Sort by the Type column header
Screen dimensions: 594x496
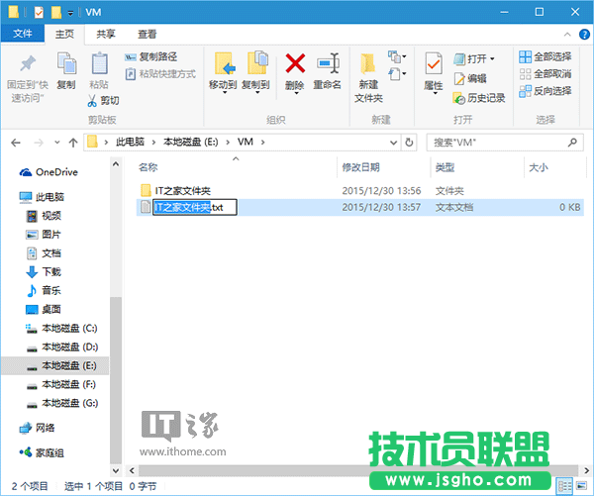445,167
